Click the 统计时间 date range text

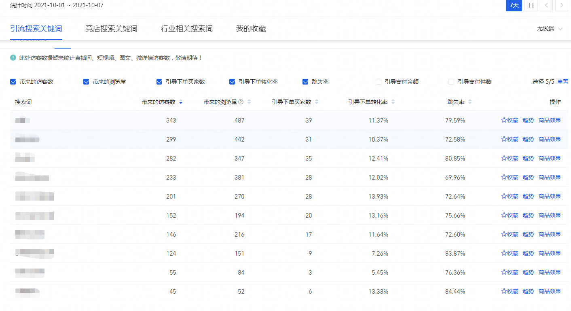click(57, 5)
